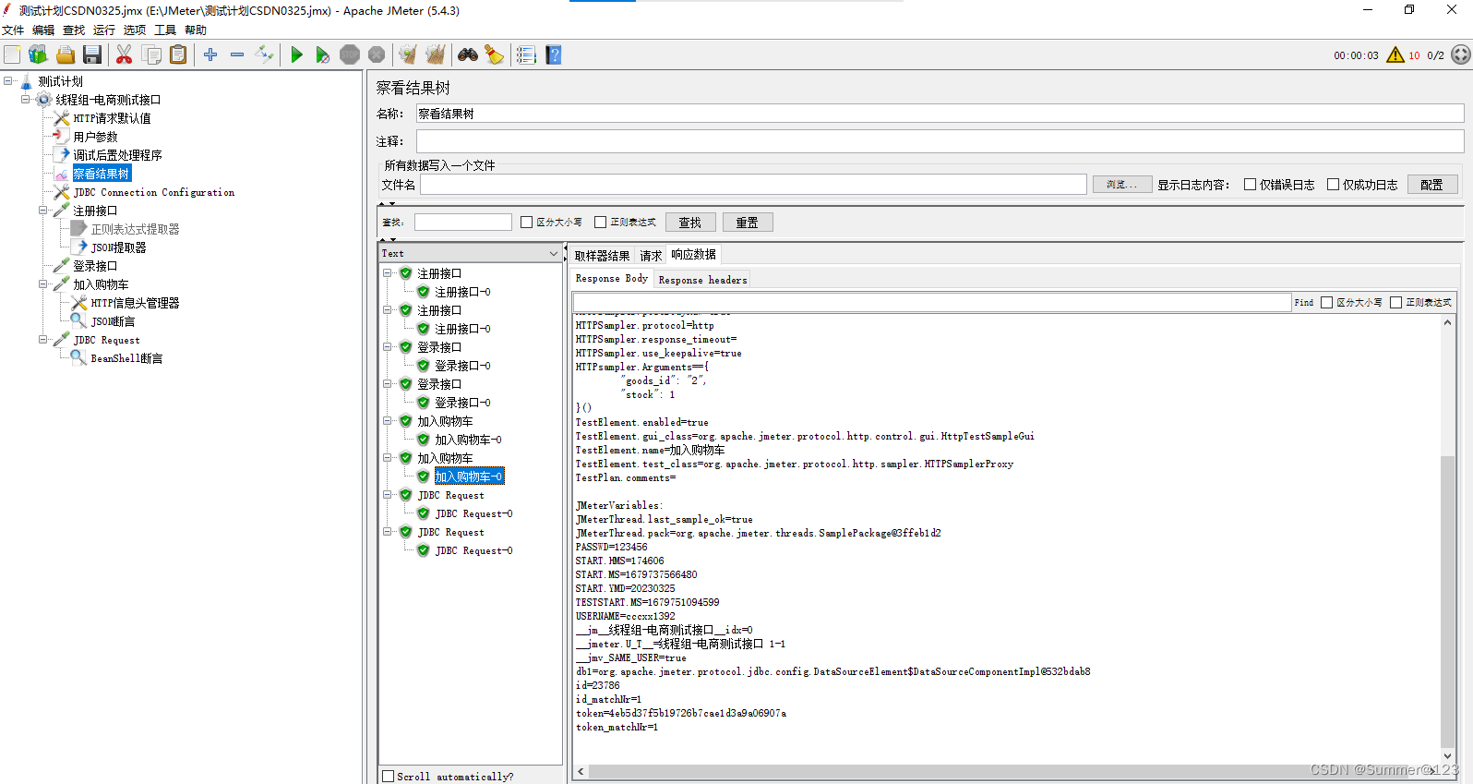Collapse all nodes with minus icon

[x=237, y=55]
